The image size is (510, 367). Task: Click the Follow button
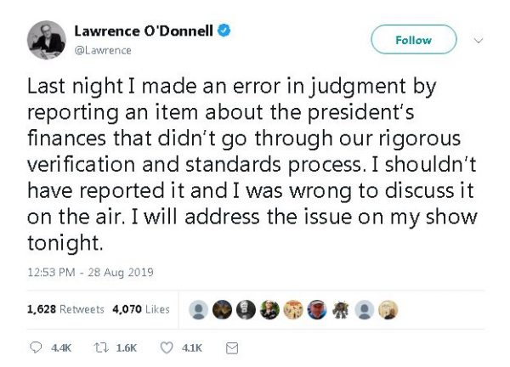pos(414,39)
